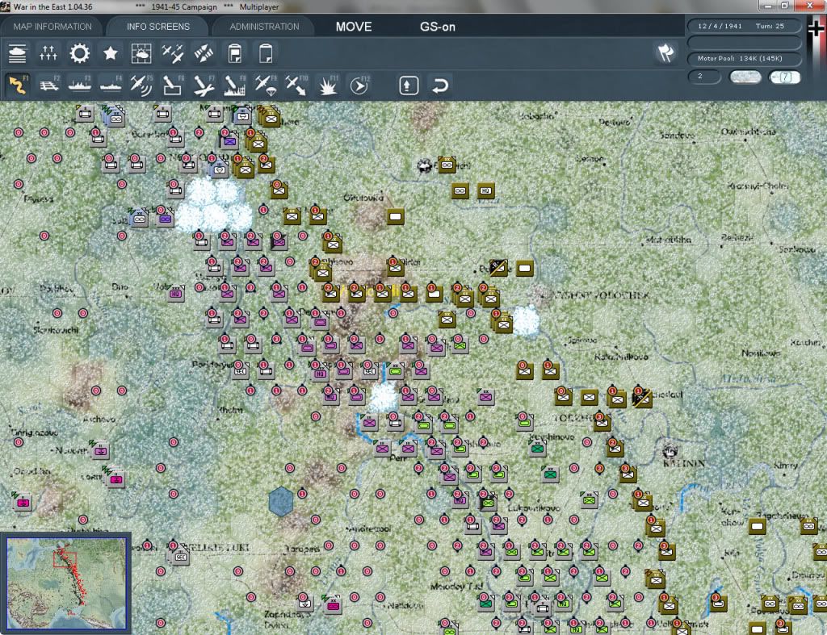Click the MOVE mode label
This screenshot has height=635, width=827.
354,27
